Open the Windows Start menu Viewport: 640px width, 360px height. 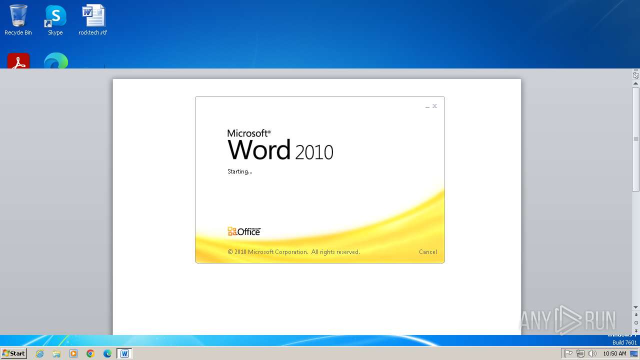pyautogui.click(x=14, y=353)
